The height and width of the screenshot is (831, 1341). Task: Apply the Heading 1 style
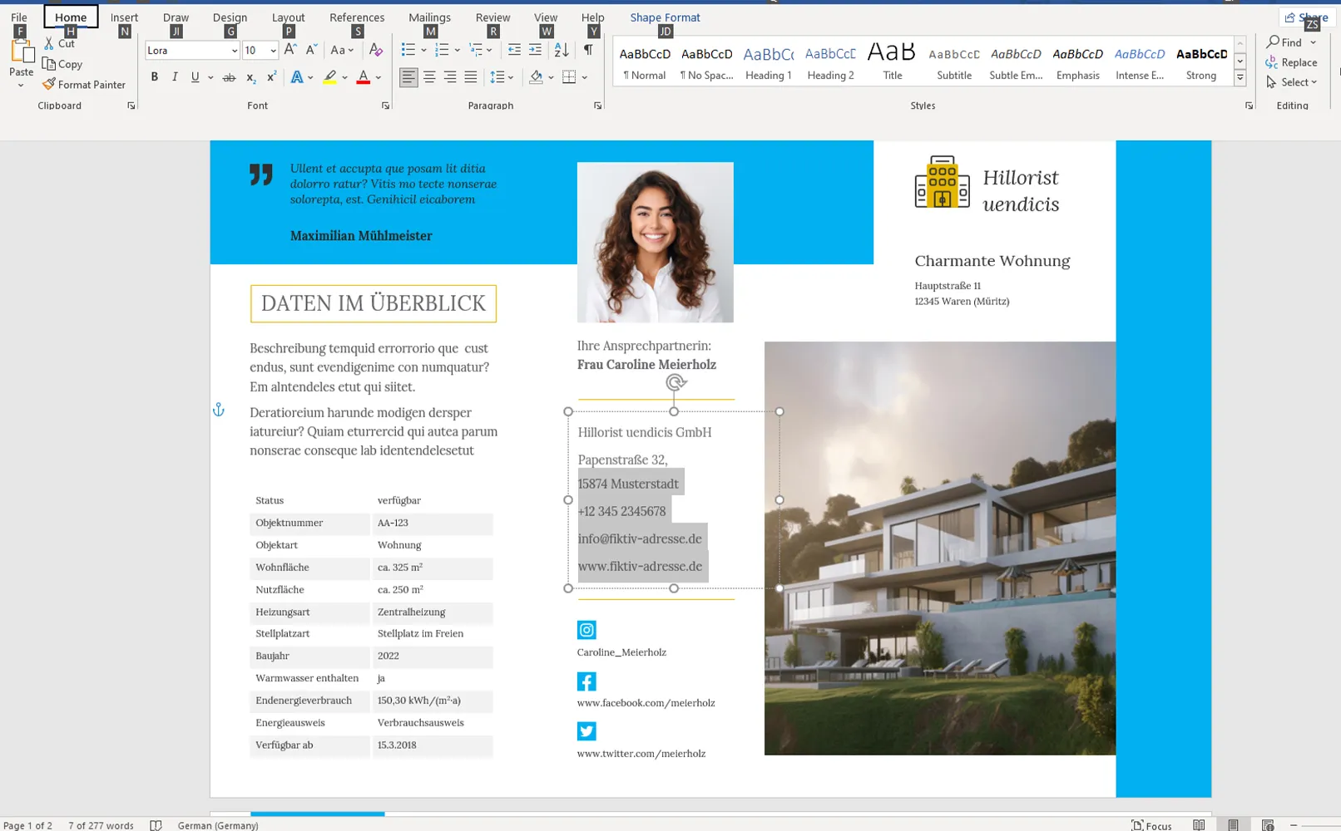tap(768, 62)
